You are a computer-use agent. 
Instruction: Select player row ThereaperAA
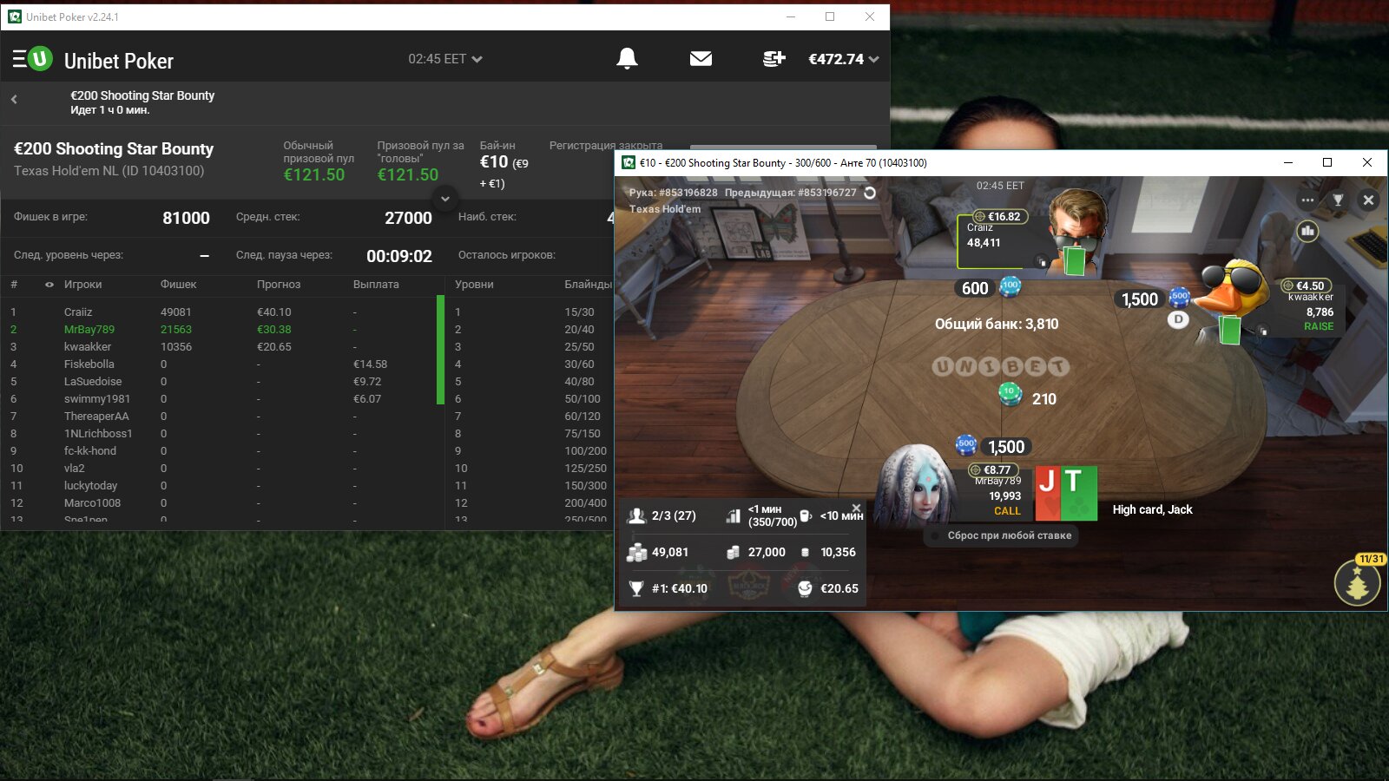tap(221, 416)
